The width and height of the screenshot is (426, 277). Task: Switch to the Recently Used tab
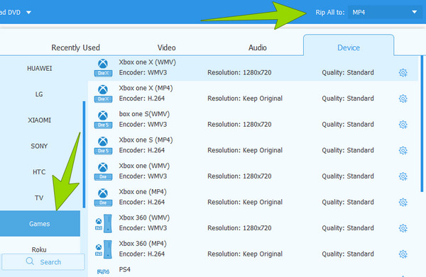75,47
